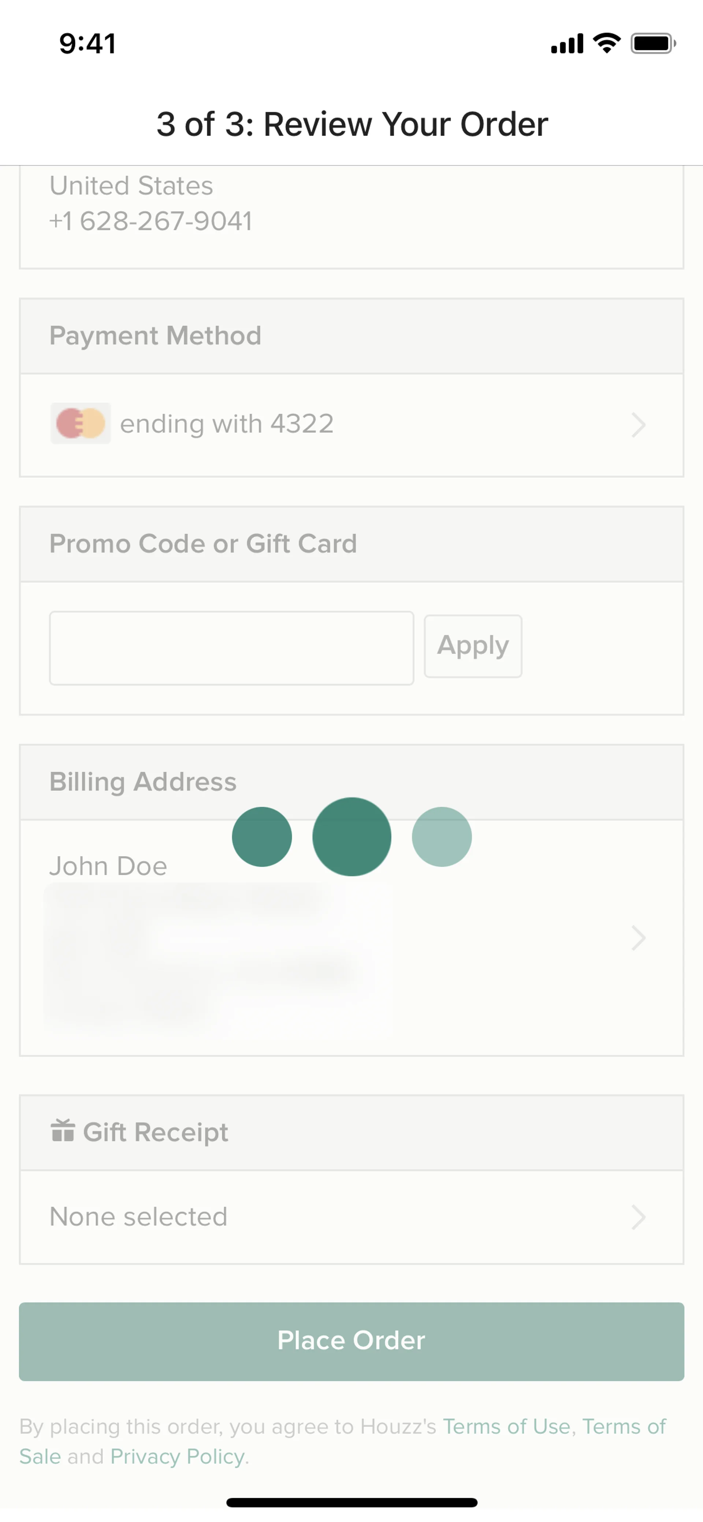
Task: Open gift receipt options chevron
Action: (x=638, y=1217)
